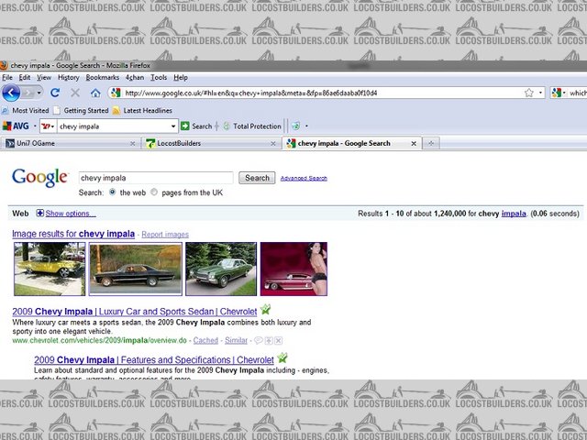The image size is (587, 440).
Task: Click the Google Search button
Action: coord(257,178)
